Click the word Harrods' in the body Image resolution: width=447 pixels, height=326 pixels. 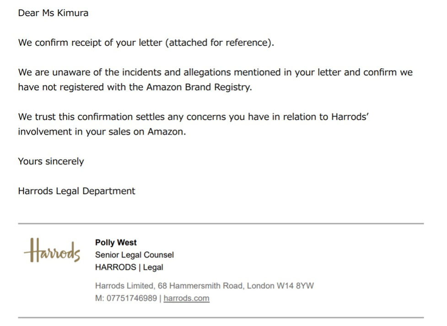click(x=350, y=117)
